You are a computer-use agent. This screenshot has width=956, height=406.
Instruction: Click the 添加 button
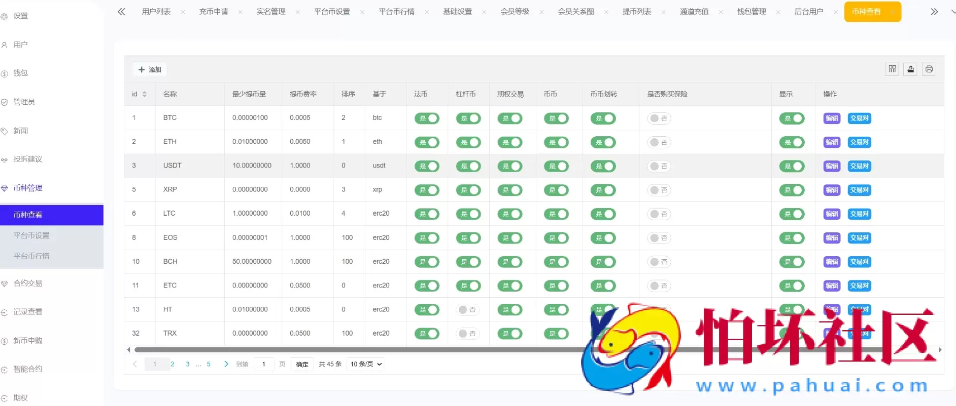click(150, 69)
